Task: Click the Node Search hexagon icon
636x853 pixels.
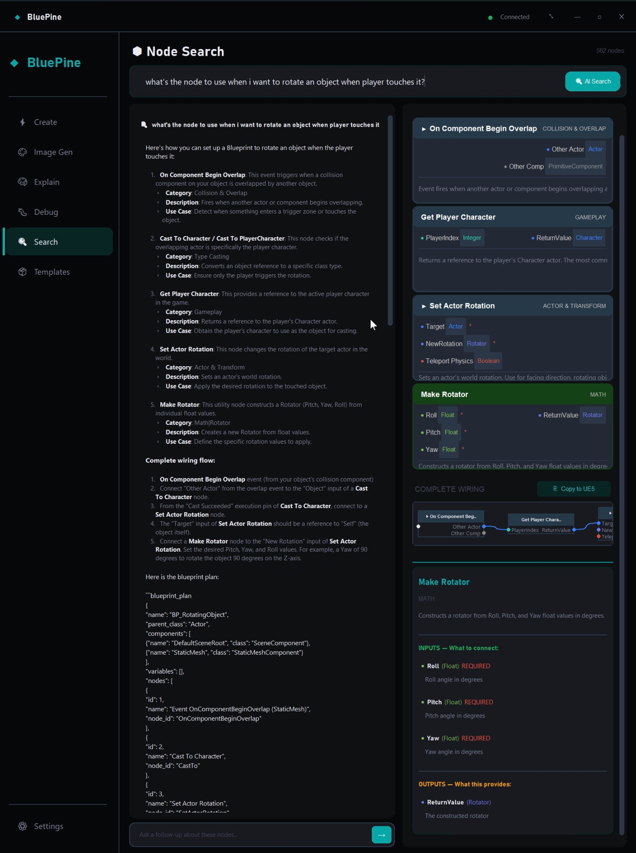Action: [137, 52]
